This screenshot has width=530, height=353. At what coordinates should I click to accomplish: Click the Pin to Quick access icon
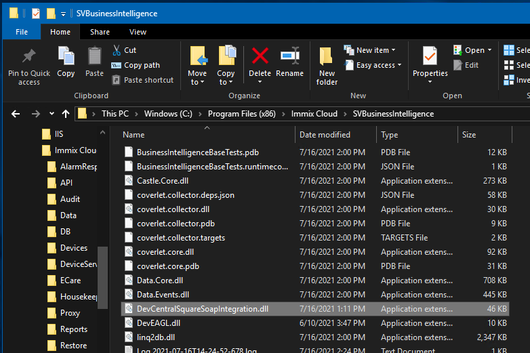coord(28,56)
